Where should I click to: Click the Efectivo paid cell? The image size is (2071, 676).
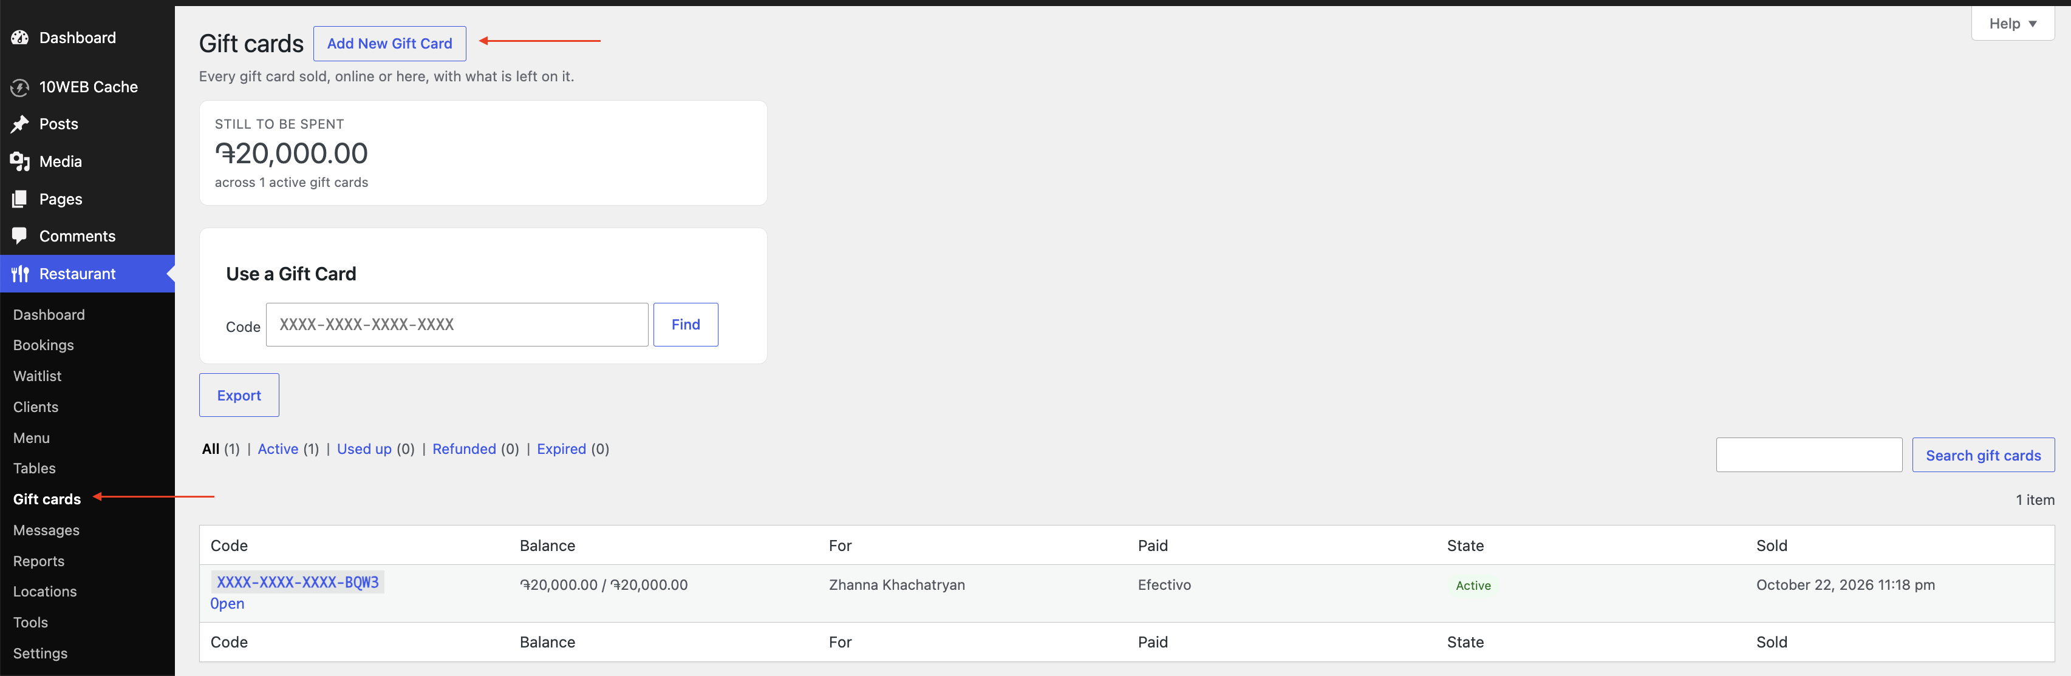pyautogui.click(x=1164, y=584)
